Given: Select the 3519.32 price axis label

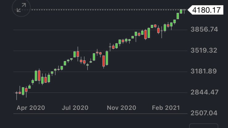Looking at the screenshot, I should click(x=205, y=51).
